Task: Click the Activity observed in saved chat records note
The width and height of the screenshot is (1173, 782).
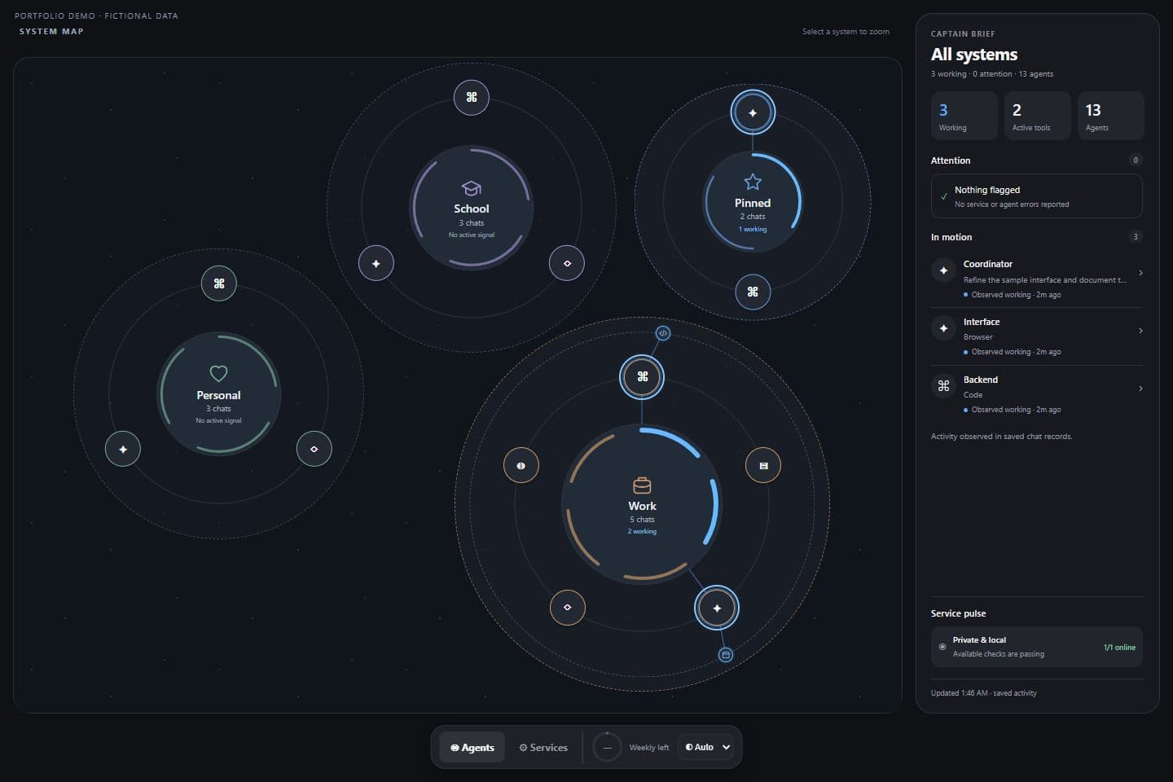Action: [1002, 437]
